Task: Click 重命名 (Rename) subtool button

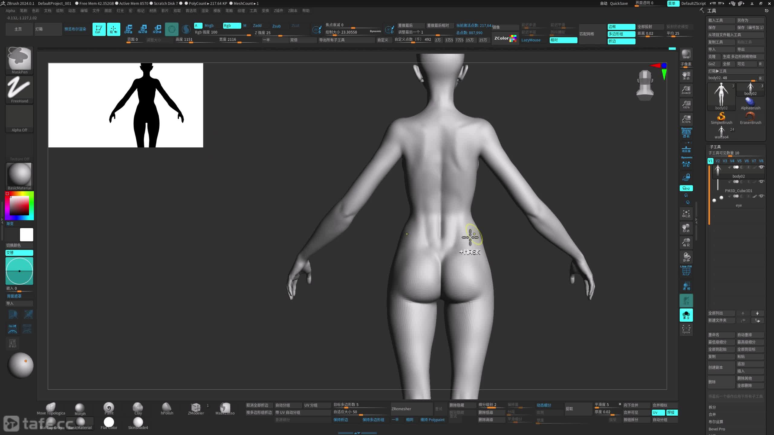Action: (721, 335)
